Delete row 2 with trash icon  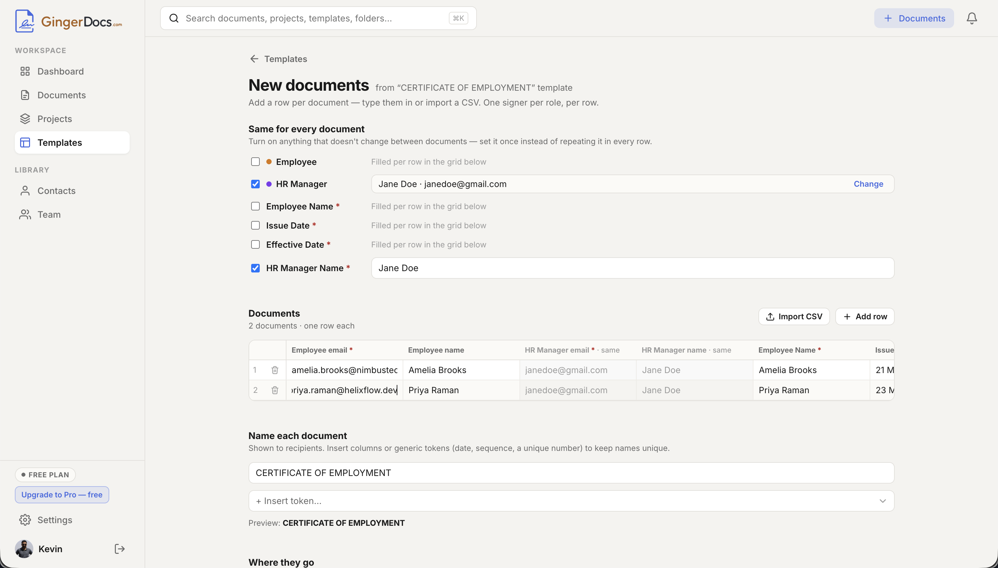click(275, 390)
